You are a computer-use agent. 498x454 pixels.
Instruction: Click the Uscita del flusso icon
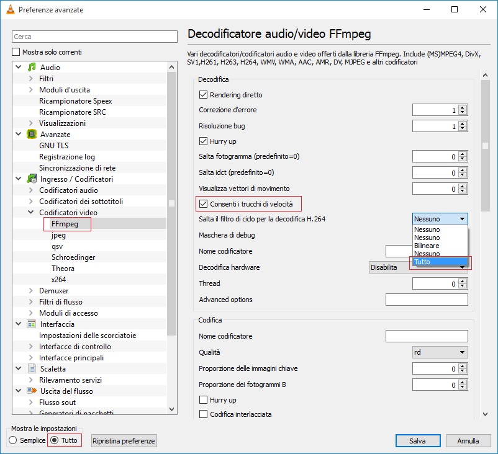(x=32, y=391)
